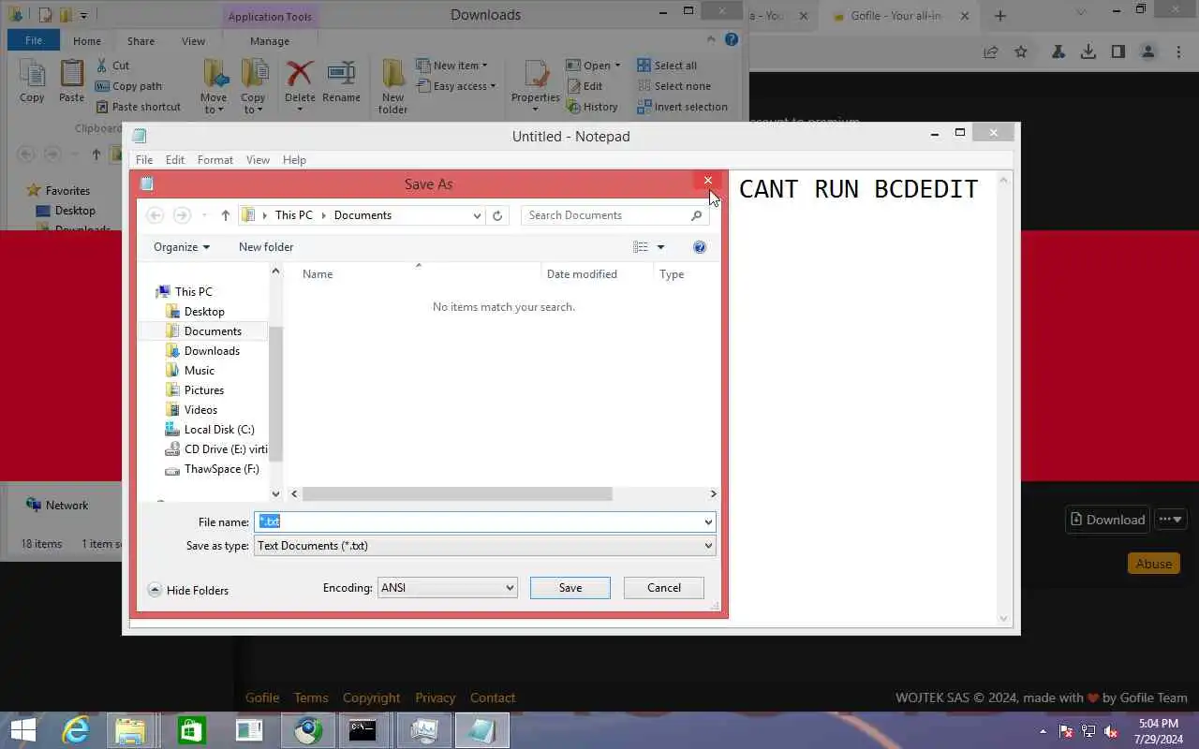This screenshot has width=1199, height=749.
Task: Click History in Explorer ribbon
Action: [x=592, y=107]
